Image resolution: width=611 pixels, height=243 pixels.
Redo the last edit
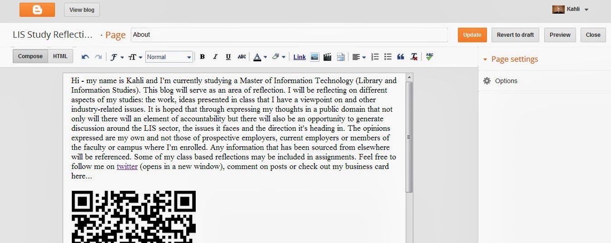(98, 57)
